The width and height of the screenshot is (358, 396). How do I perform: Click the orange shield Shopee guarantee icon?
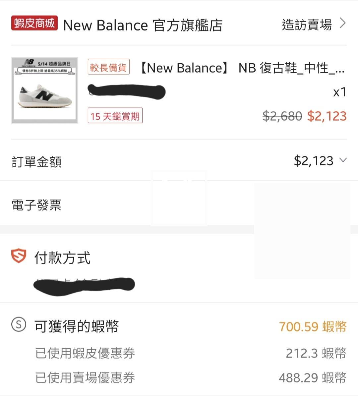19,257
